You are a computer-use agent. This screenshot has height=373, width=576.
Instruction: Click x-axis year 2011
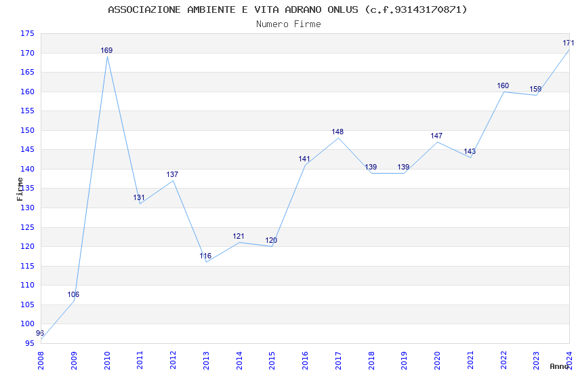click(140, 360)
